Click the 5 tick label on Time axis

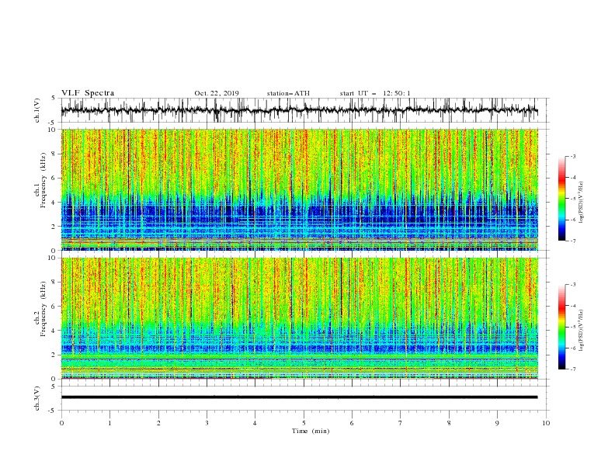pyautogui.click(x=304, y=423)
